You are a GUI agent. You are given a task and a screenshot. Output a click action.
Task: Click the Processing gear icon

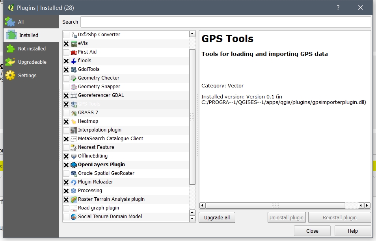tap(74, 191)
